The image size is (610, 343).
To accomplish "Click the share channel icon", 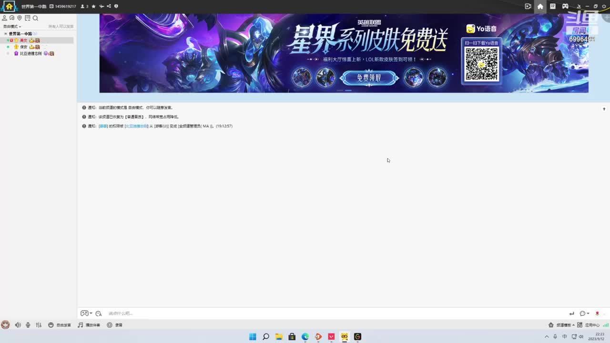I will pos(109,6).
